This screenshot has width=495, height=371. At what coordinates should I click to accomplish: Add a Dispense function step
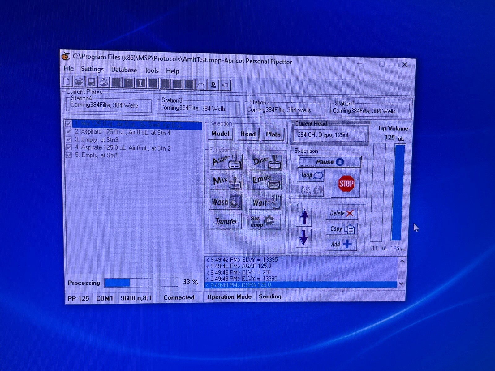pyautogui.click(x=266, y=162)
